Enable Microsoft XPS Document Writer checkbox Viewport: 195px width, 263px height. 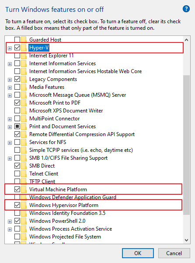(x=17, y=111)
